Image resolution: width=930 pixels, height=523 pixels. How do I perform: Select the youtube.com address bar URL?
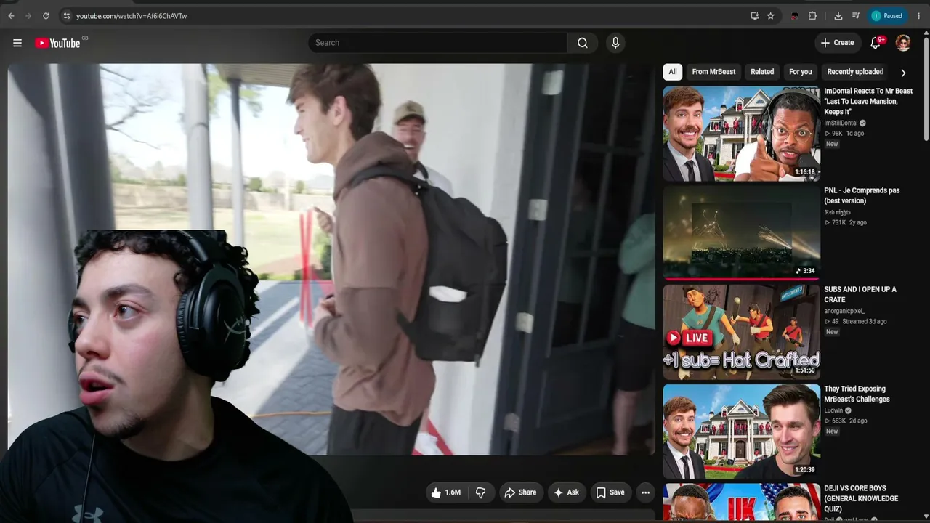click(132, 16)
